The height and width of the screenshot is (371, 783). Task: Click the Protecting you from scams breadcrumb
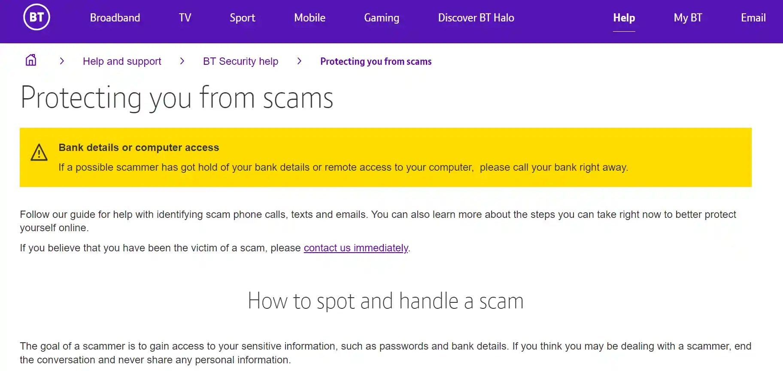tap(376, 61)
